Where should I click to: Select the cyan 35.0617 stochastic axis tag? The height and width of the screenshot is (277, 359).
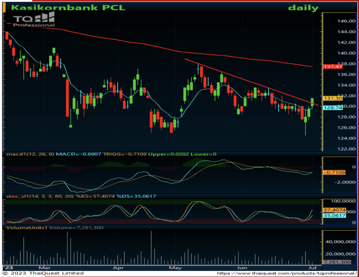(x=334, y=216)
